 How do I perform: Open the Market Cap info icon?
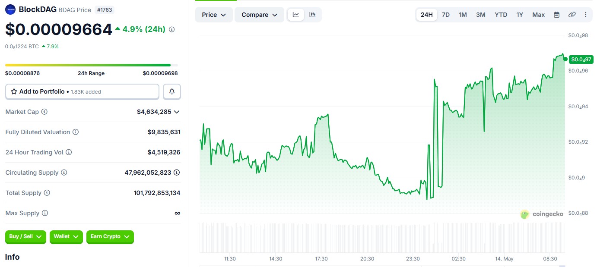[x=44, y=112]
